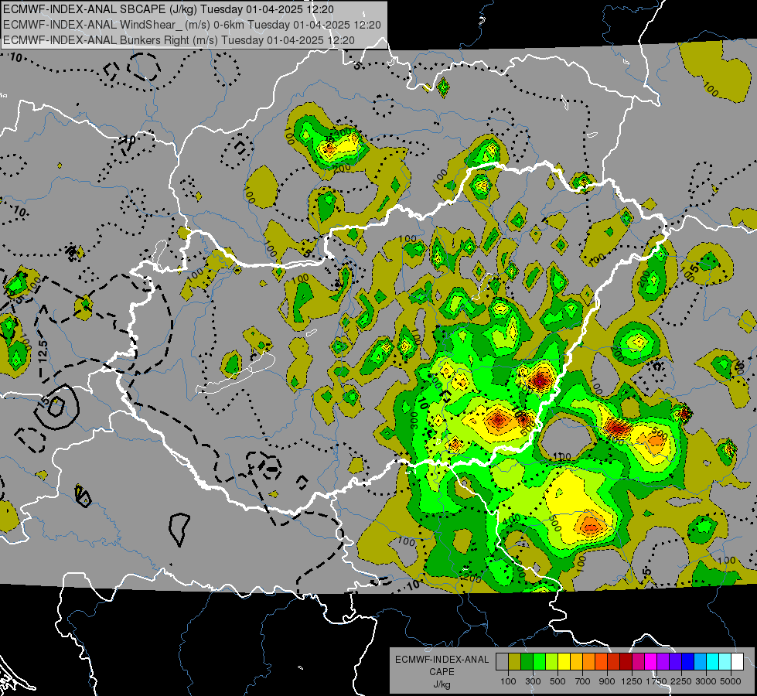Click the 1250 tick label on legend
The image size is (757, 696).
pos(632,681)
